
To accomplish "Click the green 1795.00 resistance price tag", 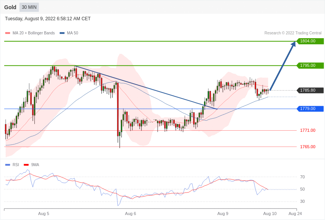I will click(x=310, y=65).
